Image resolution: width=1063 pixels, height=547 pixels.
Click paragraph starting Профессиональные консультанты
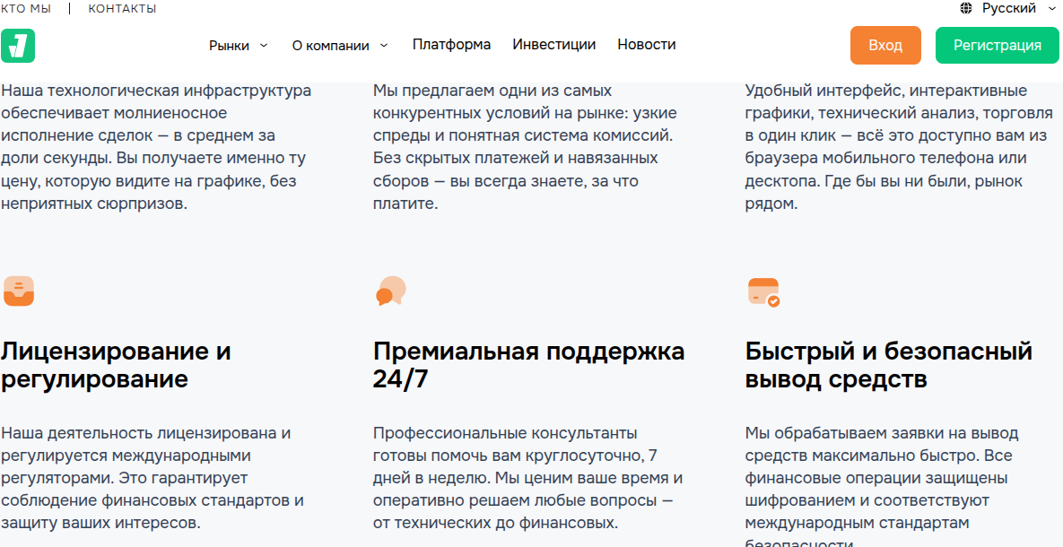pyautogui.click(x=527, y=478)
